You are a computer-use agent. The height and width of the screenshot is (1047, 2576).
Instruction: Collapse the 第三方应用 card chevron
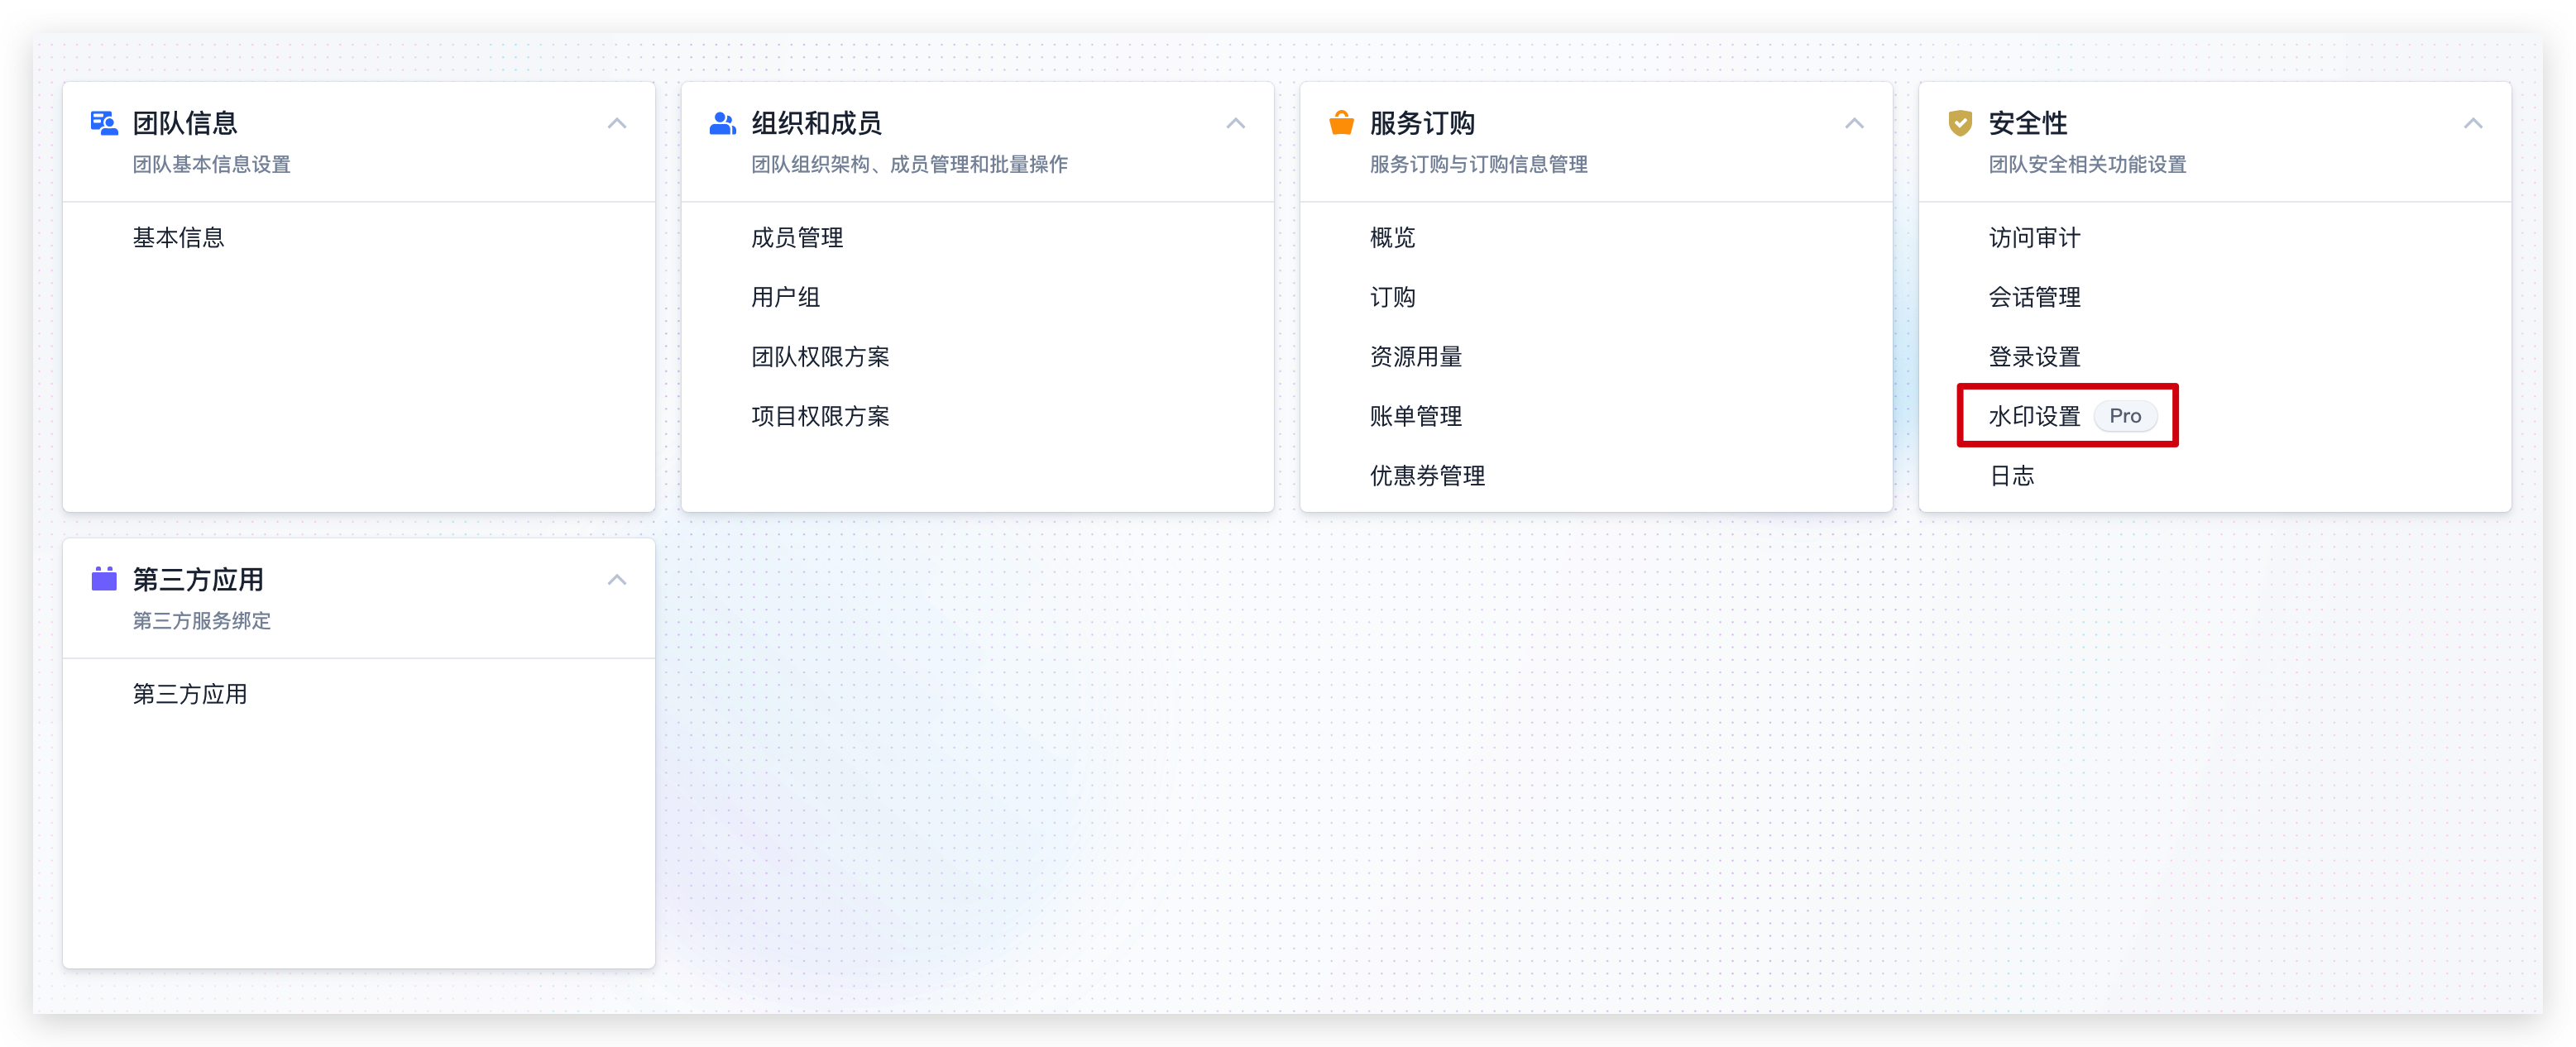pos(617,579)
